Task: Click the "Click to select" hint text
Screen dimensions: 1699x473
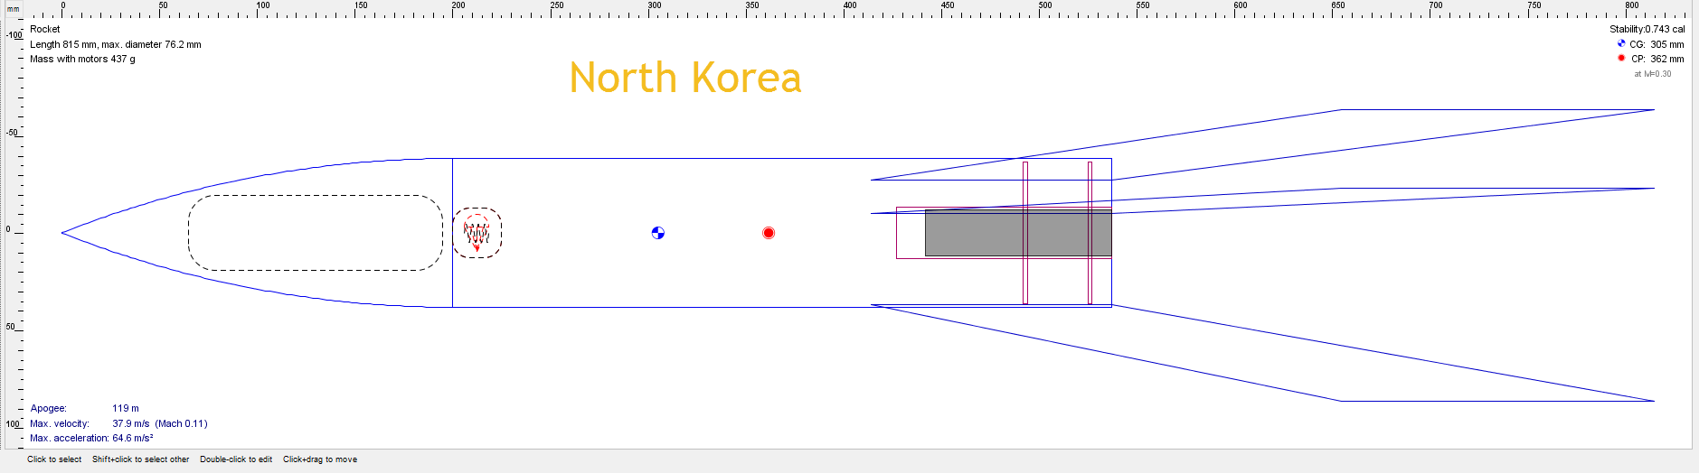Action: (x=54, y=459)
